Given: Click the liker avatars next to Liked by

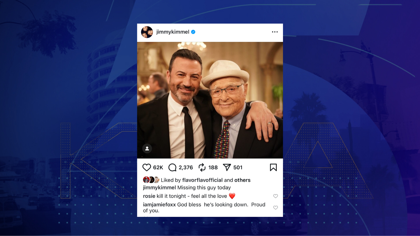Looking at the screenshot, I should coord(151,180).
